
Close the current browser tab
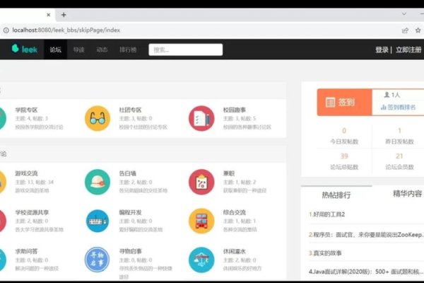(48, 15)
